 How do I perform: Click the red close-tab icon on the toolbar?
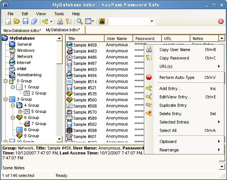click(221, 21)
